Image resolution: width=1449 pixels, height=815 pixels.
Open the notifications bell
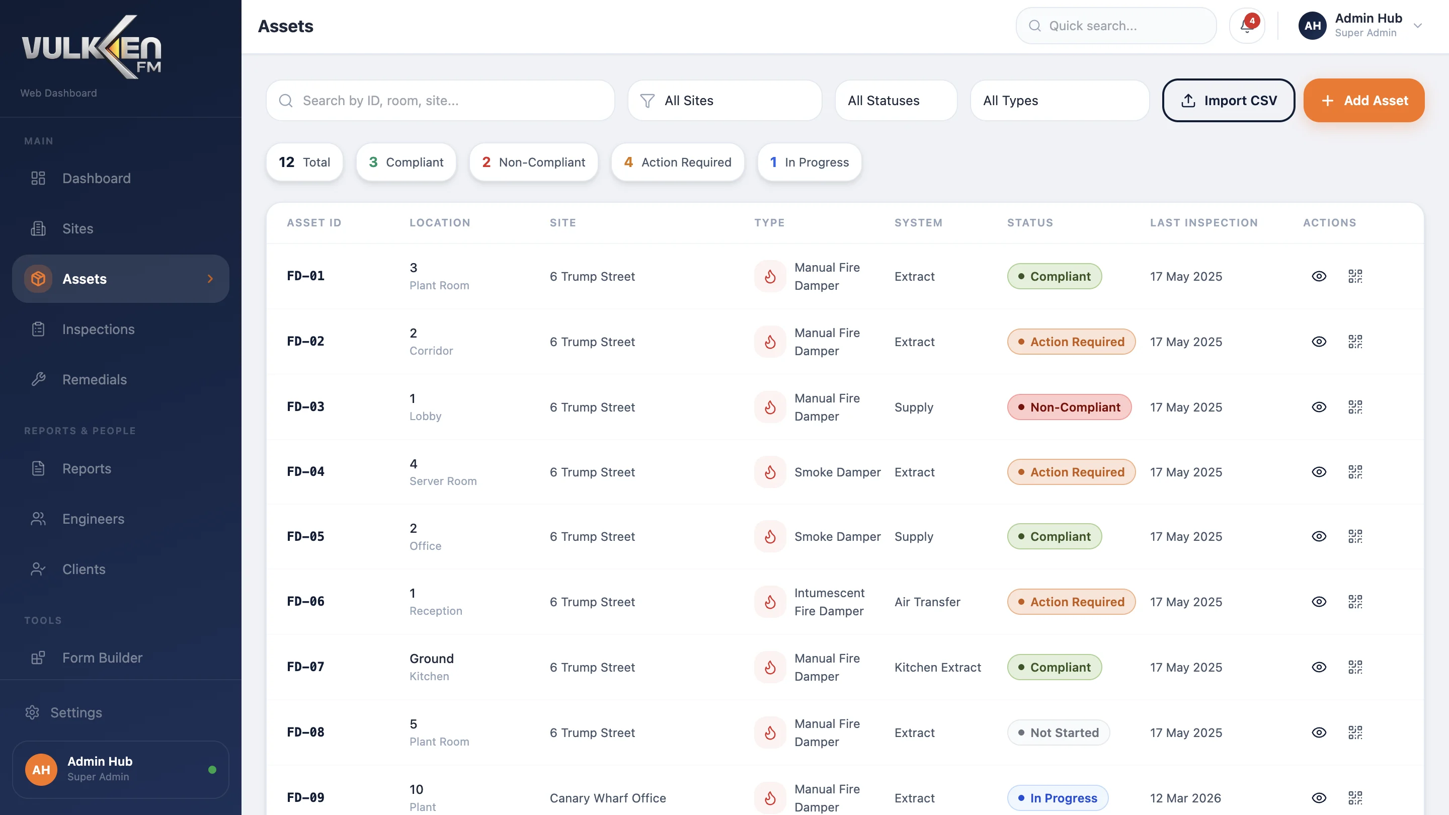[x=1247, y=25]
